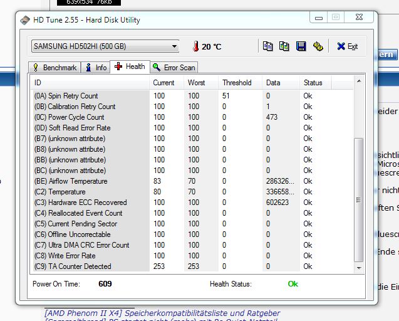The width and height of the screenshot is (399, 321).
Task: Select the (B7) unknown attribute row
Action: click(192, 139)
